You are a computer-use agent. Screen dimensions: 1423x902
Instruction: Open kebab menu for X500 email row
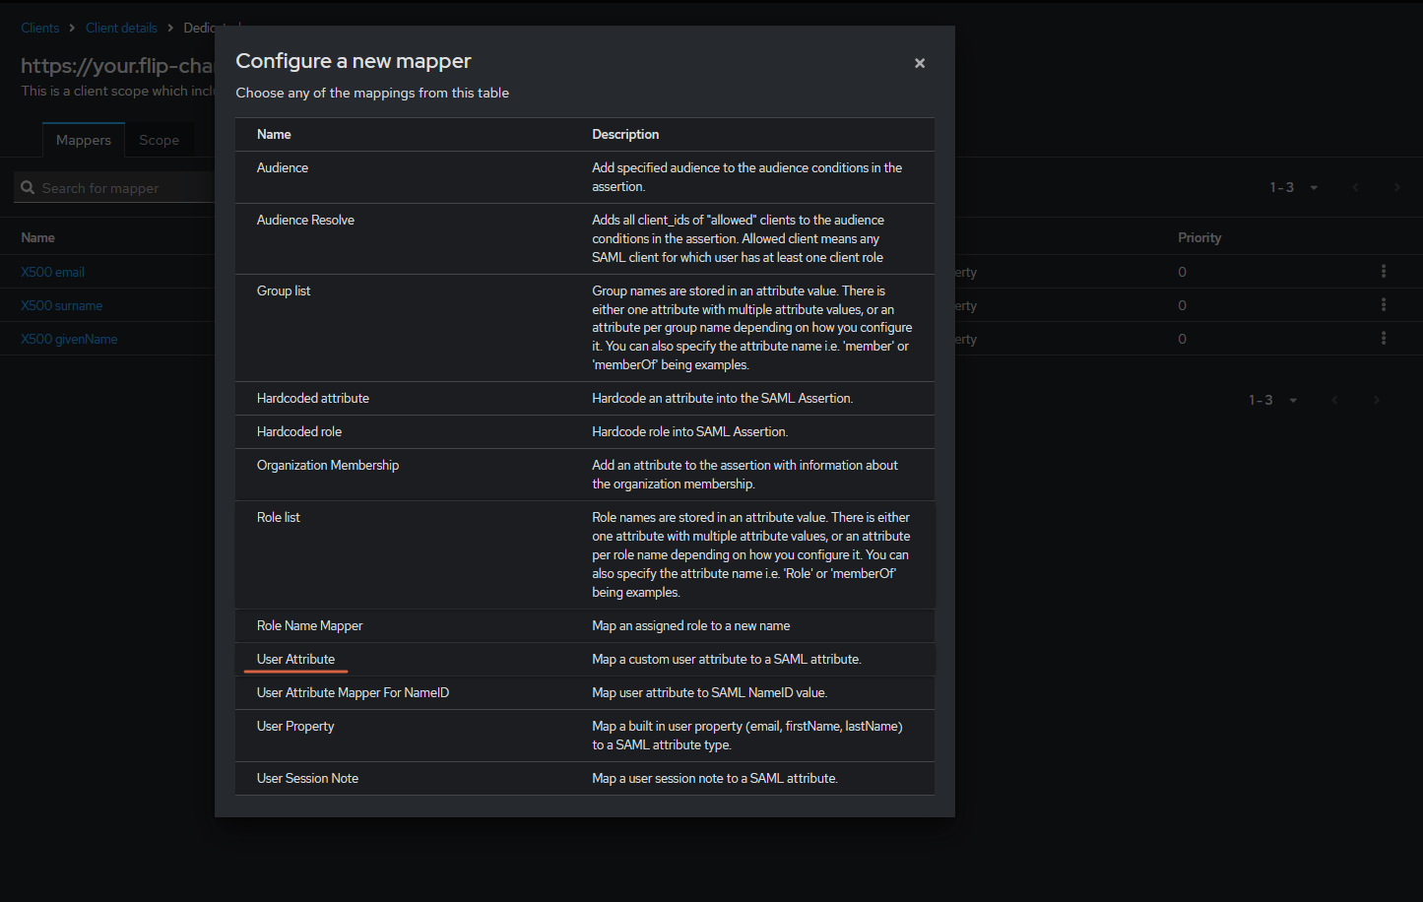1384,272
